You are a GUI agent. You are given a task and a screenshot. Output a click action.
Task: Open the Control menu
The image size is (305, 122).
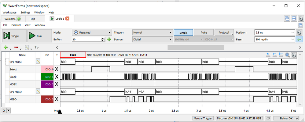(16, 25)
